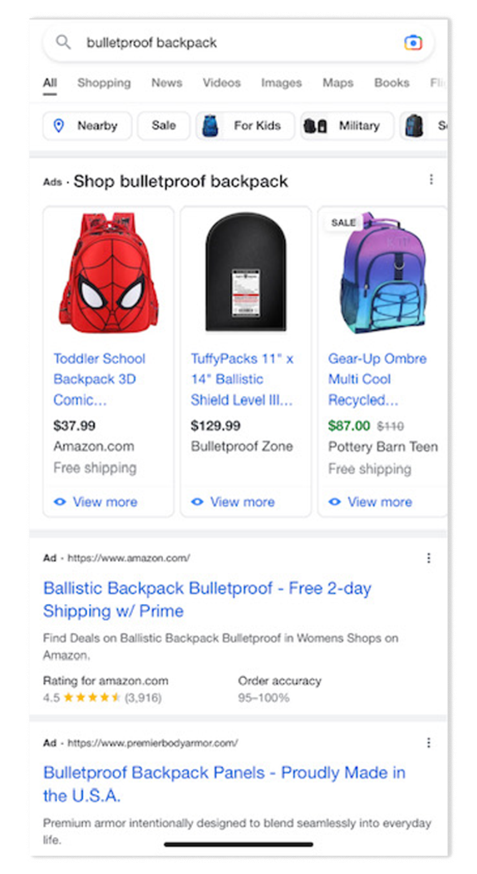The width and height of the screenshot is (477, 874).
Task: Click the backpack icon on the For Kids chip
Action: (210, 126)
